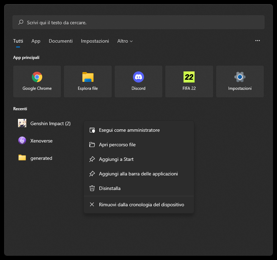The height and width of the screenshot is (260, 277).
Task: Open the Impostazioni gear tile
Action: (x=240, y=81)
